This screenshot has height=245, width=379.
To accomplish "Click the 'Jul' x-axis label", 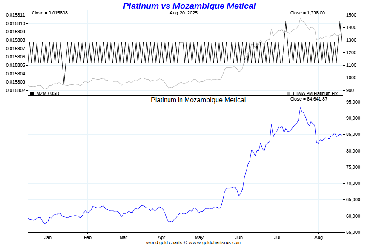I will [x=277, y=237].
